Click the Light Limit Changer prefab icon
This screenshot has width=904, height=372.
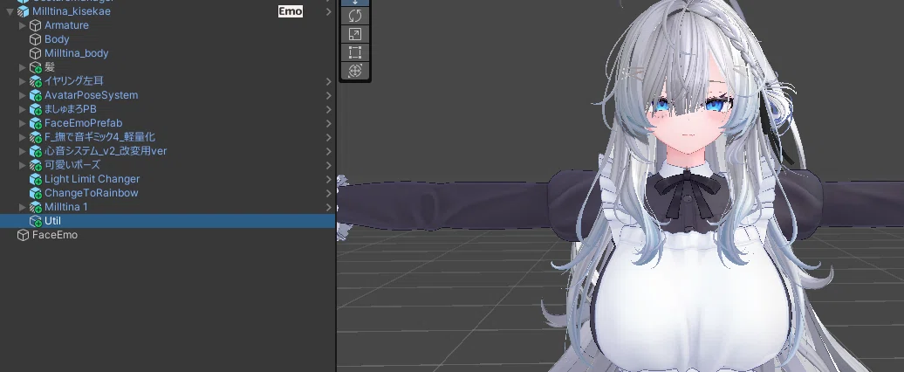36,179
